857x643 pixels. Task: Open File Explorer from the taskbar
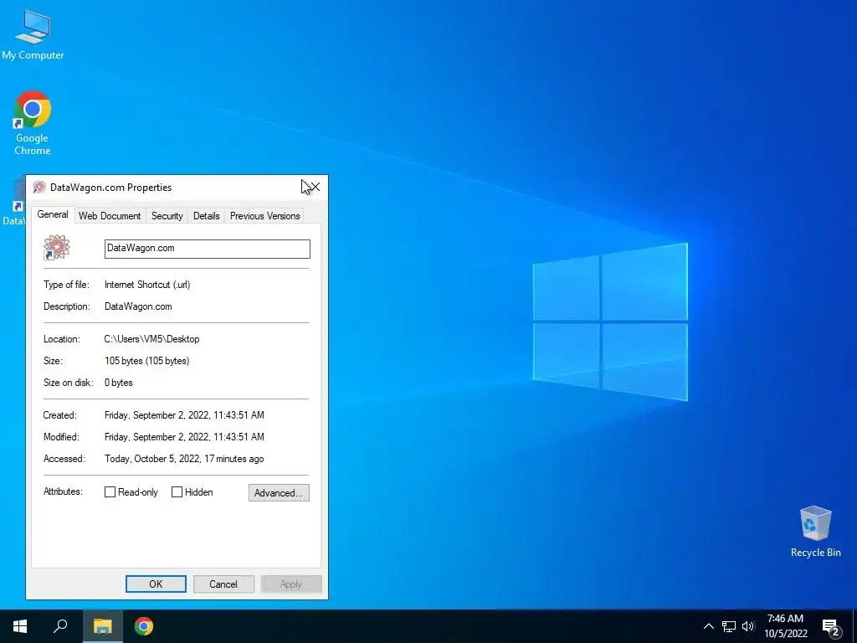(x=102, y=626)
